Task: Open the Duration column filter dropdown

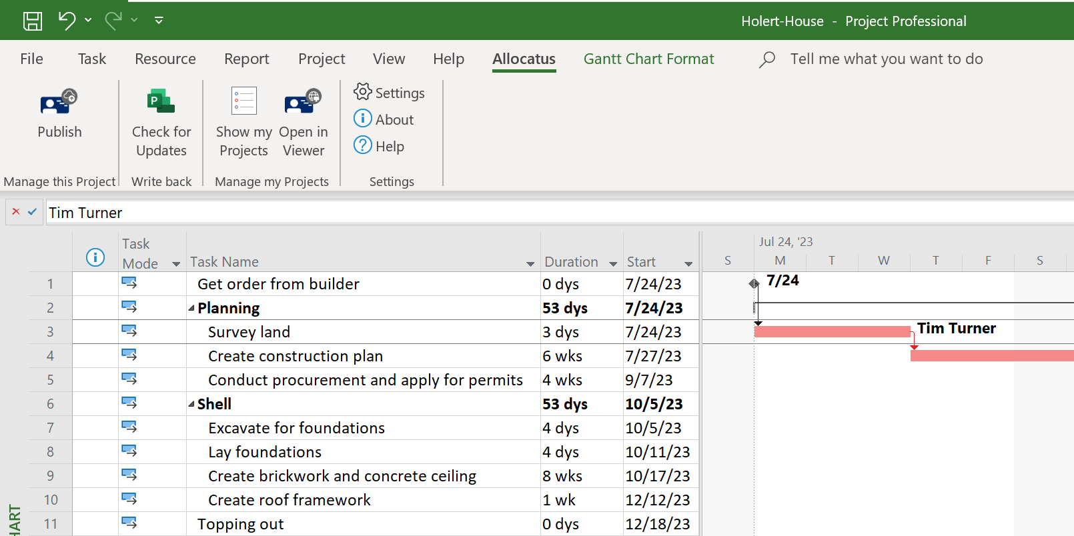Action: tap(613, 264)
